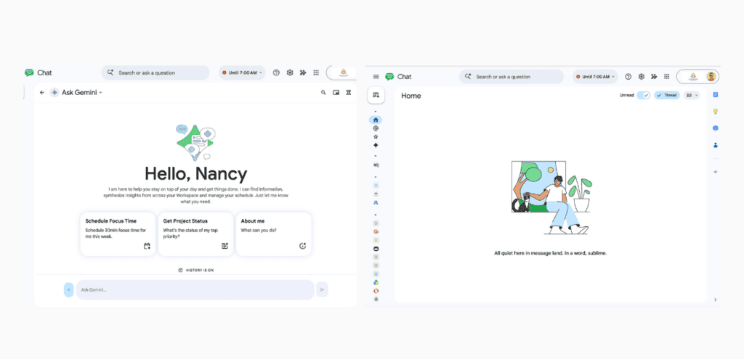
Task: Click the icon on the Get Project Status card
Action: (225, 246)
